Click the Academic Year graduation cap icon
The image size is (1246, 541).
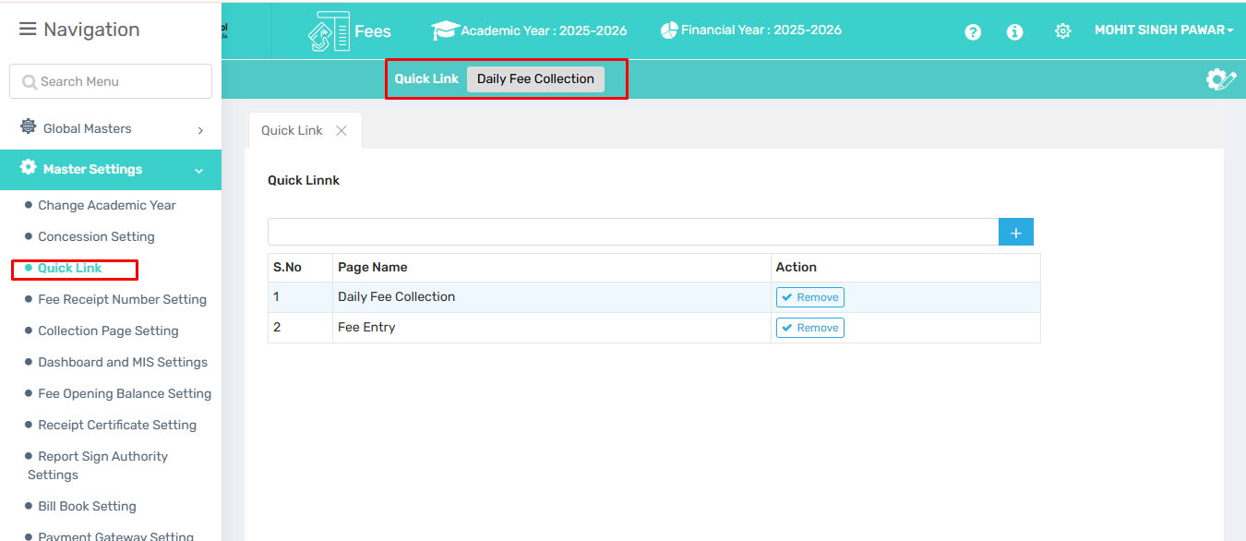point(445,30)
